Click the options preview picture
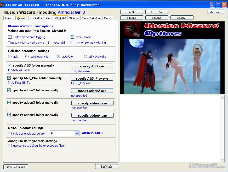228x172 pixels. 172,66
